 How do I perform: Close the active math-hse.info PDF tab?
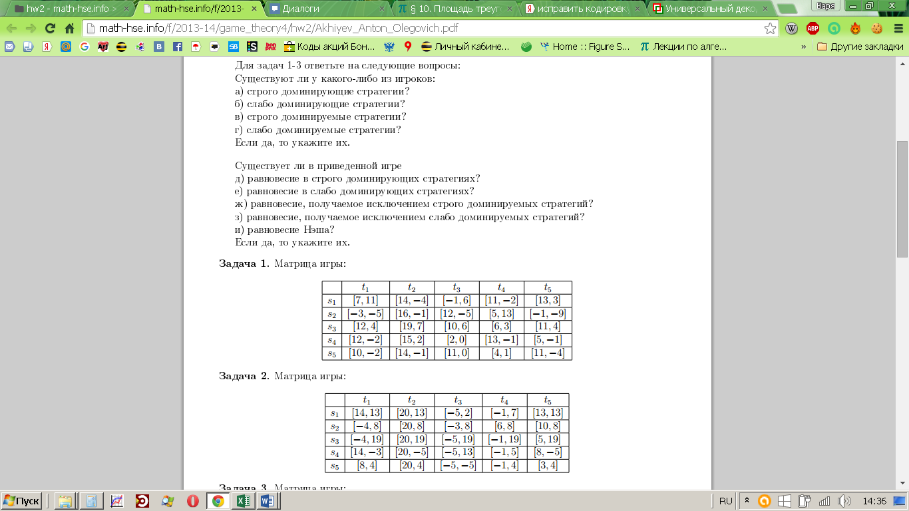point(254,9)
